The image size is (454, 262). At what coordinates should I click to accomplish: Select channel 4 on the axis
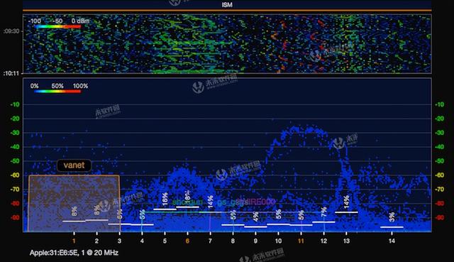pos(142,241)
